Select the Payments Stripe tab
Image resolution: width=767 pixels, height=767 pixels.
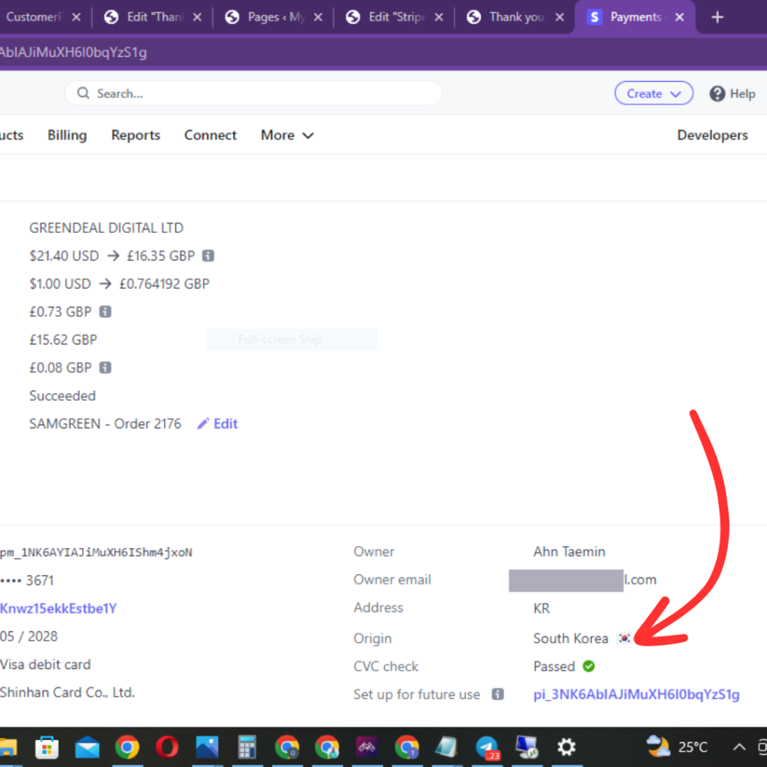coord(635,17)
